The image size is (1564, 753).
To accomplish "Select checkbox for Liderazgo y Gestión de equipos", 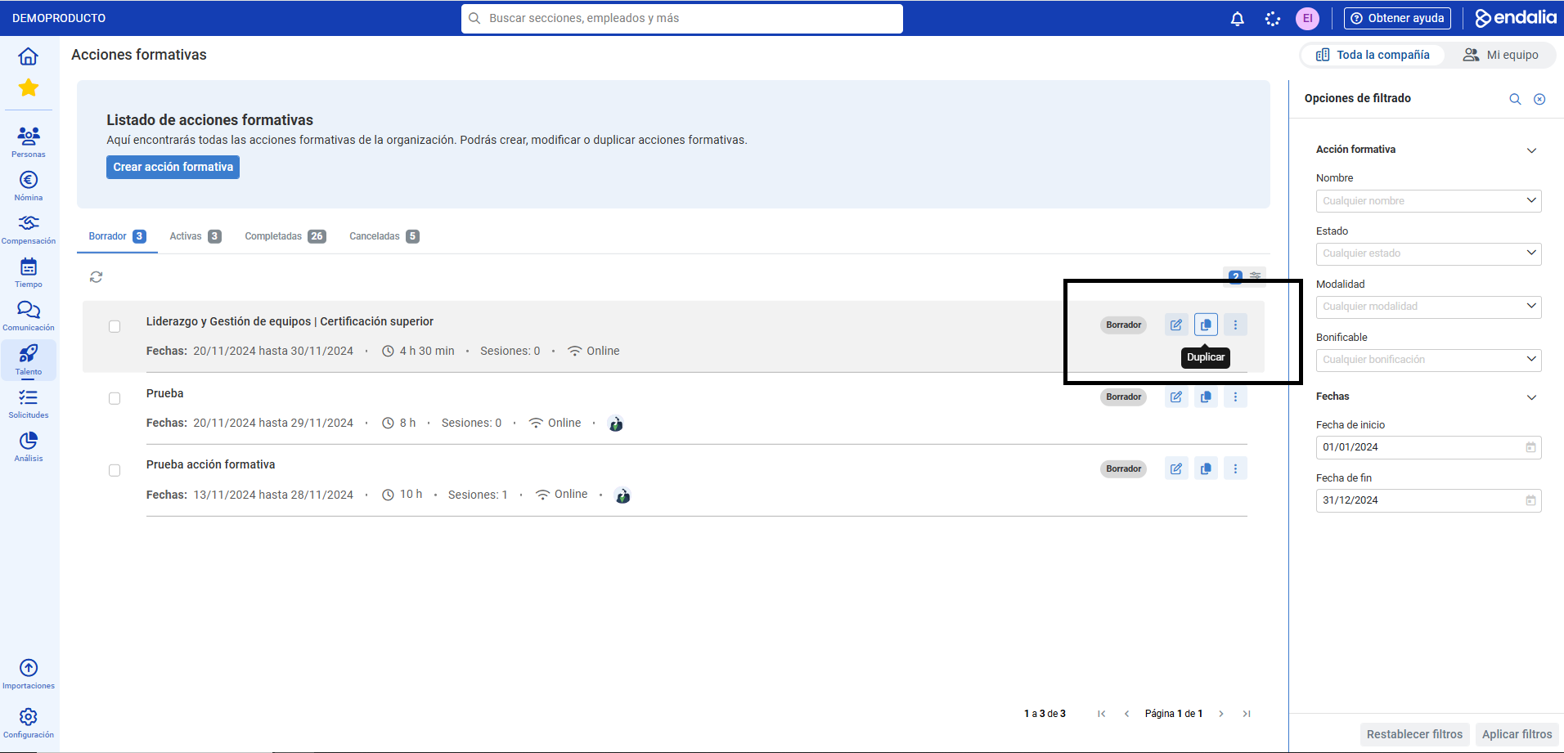I will (x=115, y=326).
